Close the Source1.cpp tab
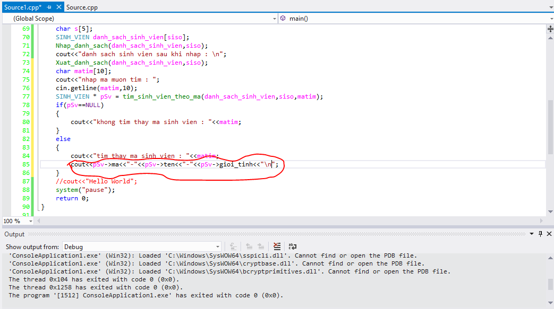Screen dimensions: 554x309 pos(58,7)
